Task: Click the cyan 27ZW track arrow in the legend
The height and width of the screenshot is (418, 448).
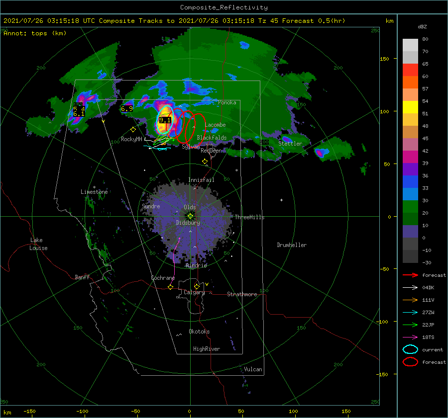Action: click(410, 312)
